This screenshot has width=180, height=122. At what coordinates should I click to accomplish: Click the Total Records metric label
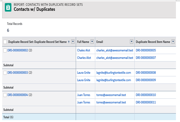[15, 24]
